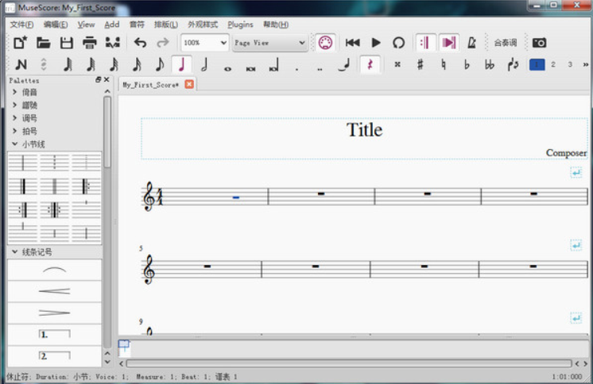Select the double whole note duration

tap(250, 68)
